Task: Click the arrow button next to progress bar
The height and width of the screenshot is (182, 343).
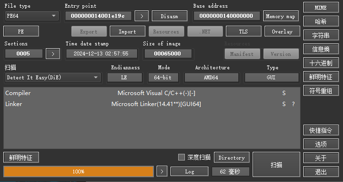Action: pyautogui.click(x=162, y=171)
